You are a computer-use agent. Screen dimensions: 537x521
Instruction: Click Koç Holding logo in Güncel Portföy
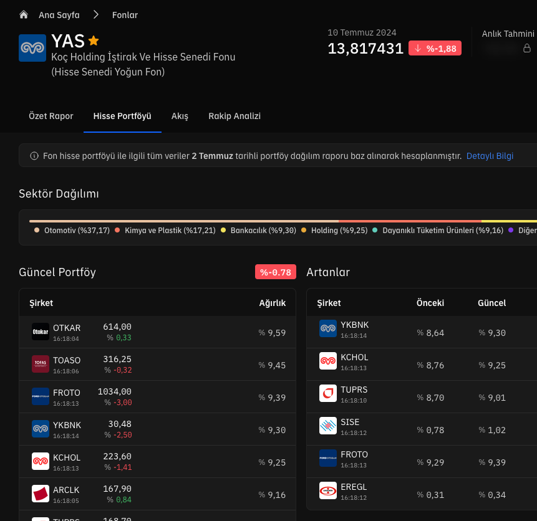(x=41, y=461)
